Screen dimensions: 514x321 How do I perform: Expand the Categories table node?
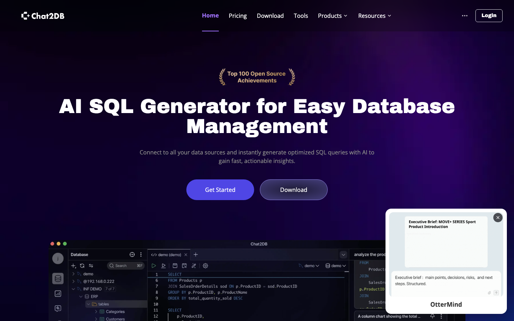(96, 311)
